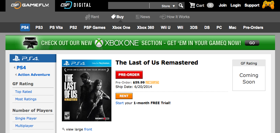Switch to the Rent tab
The width and height of the screenshot is (280, 133).
click(92, 17)
